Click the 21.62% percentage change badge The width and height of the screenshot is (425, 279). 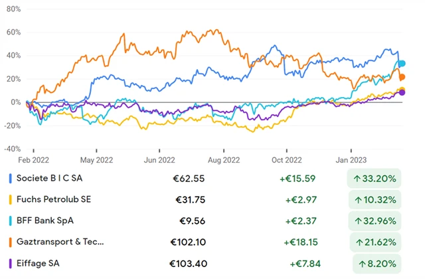coord(374,241)
